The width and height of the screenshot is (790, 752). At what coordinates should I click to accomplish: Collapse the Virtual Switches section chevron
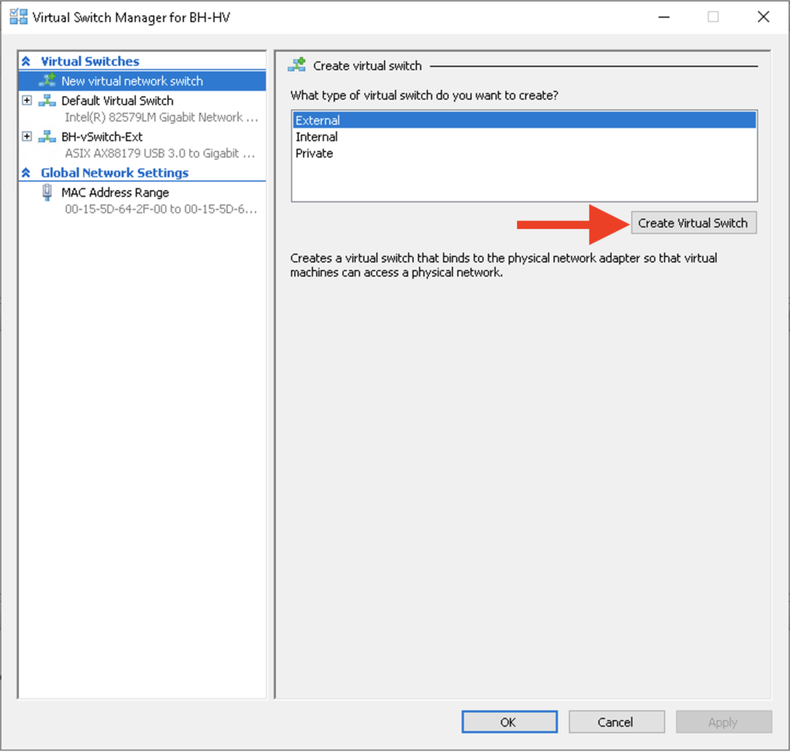tap(26, 62)
